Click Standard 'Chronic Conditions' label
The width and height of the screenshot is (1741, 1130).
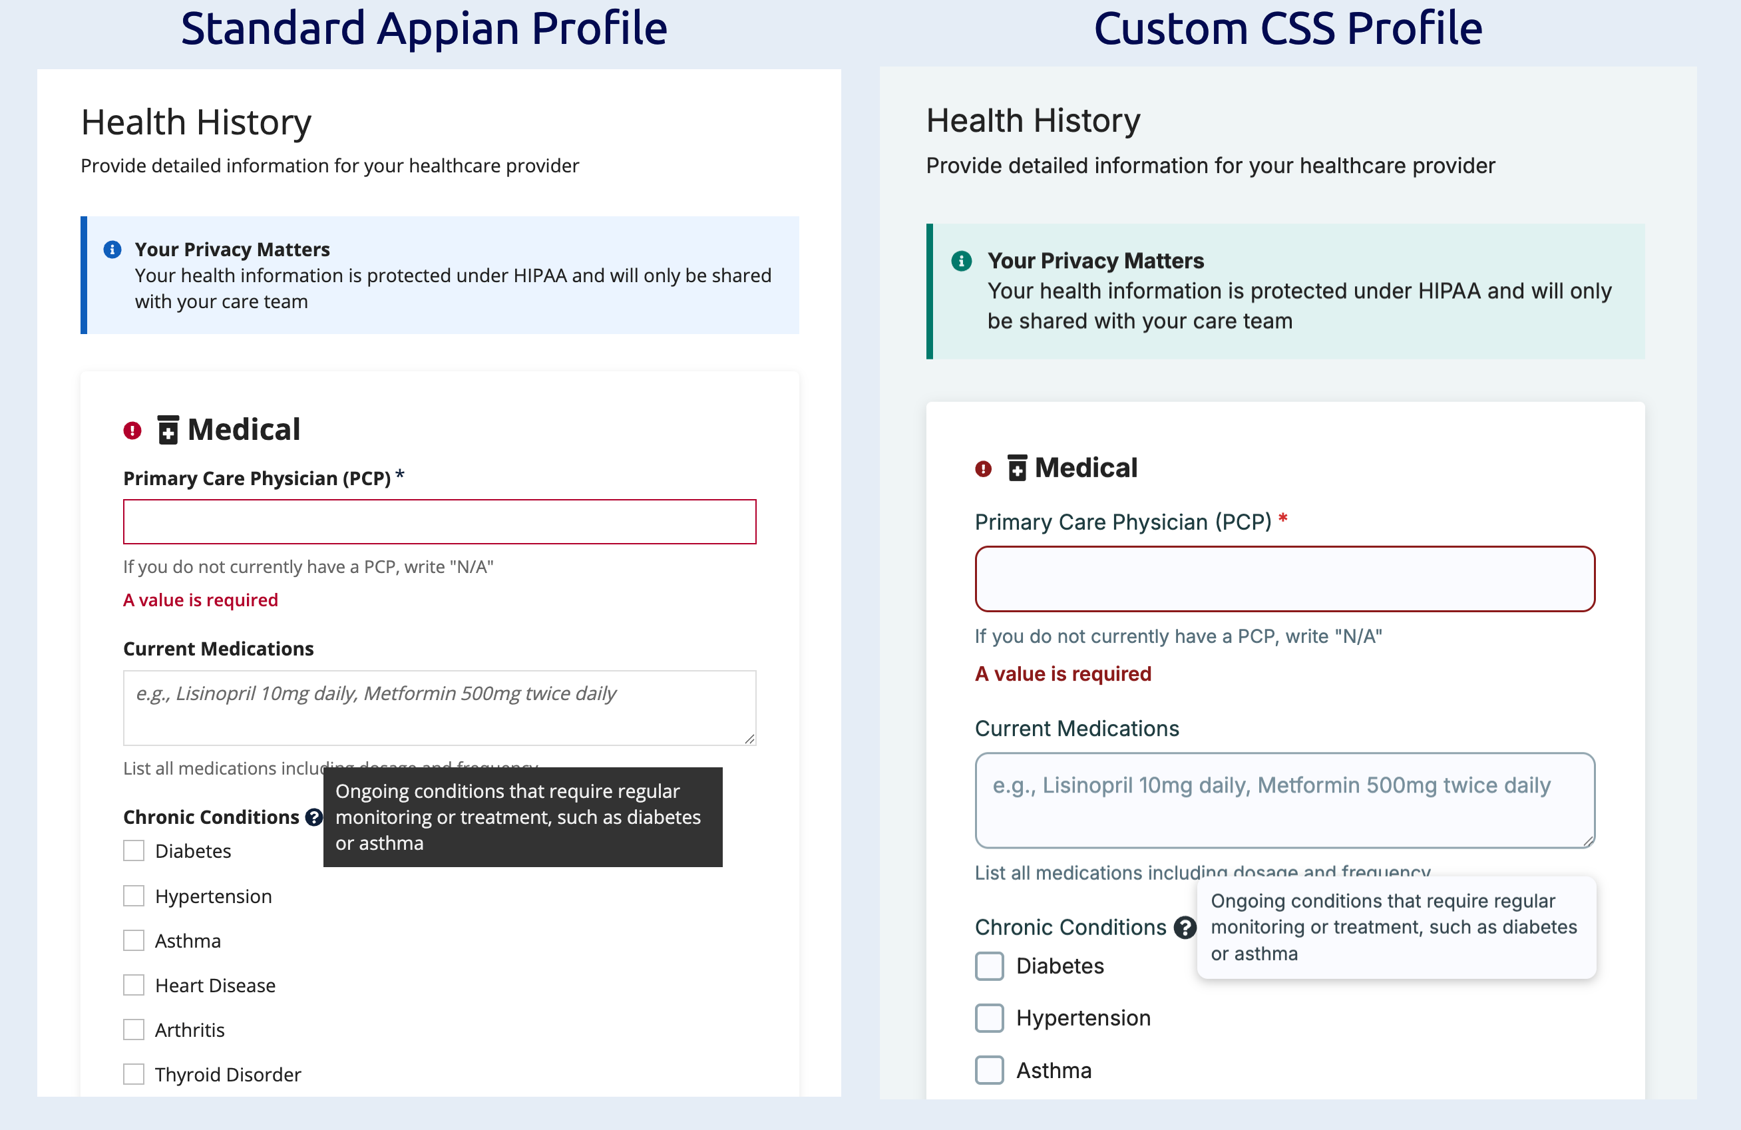pyautogui.click(x=211, y=817)
